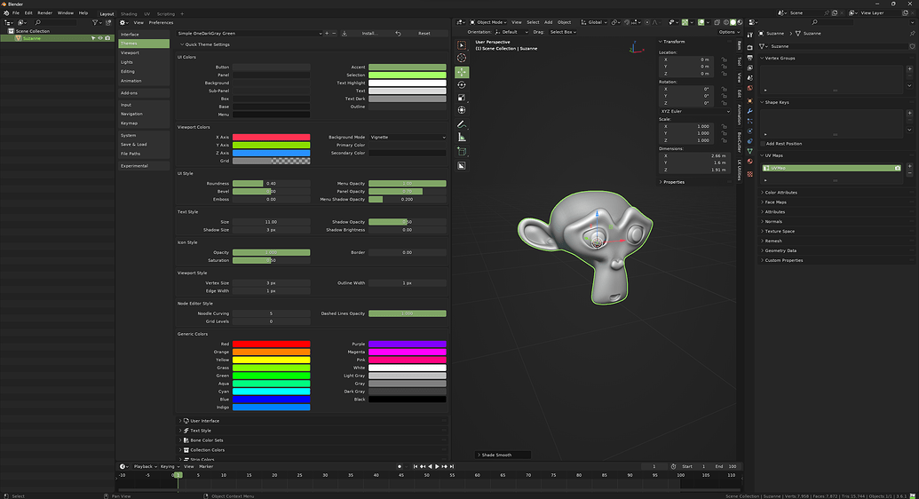This screenshot has width=919, height=499.
Task: Open theme preset dropdown Simple OneDarkGray Green
Action: (x=250, y=34)
